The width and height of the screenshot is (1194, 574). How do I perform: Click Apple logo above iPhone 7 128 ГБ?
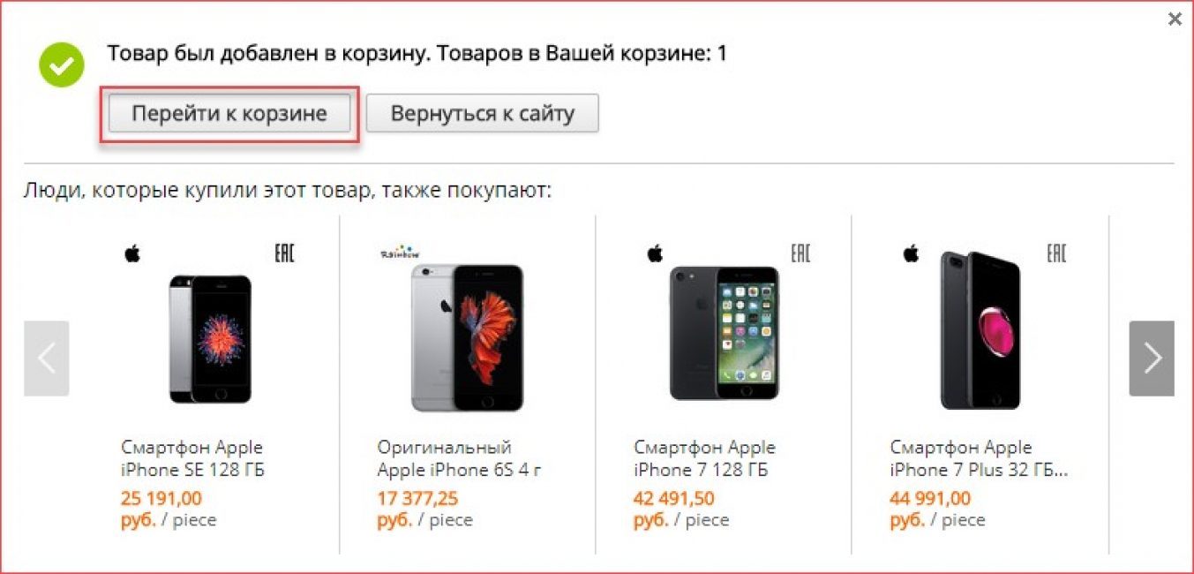point(655,254)
